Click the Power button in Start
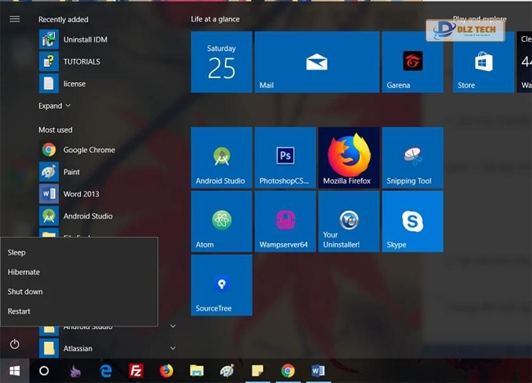This screenshot has height=383, width=532. pos(15,344)
